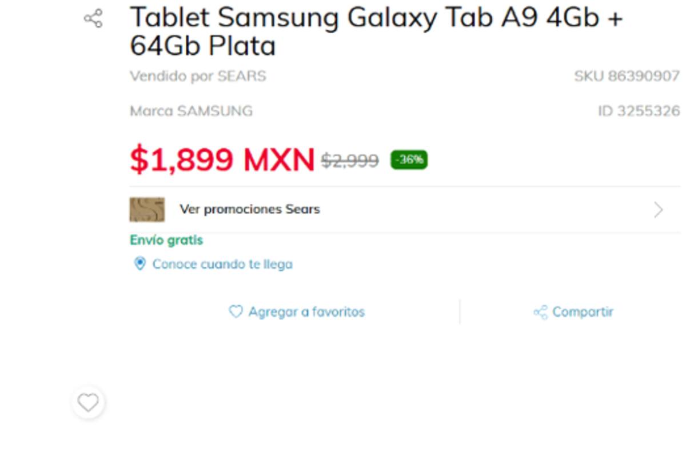Click the green -36% discount badge

click(x=408, y=161)
